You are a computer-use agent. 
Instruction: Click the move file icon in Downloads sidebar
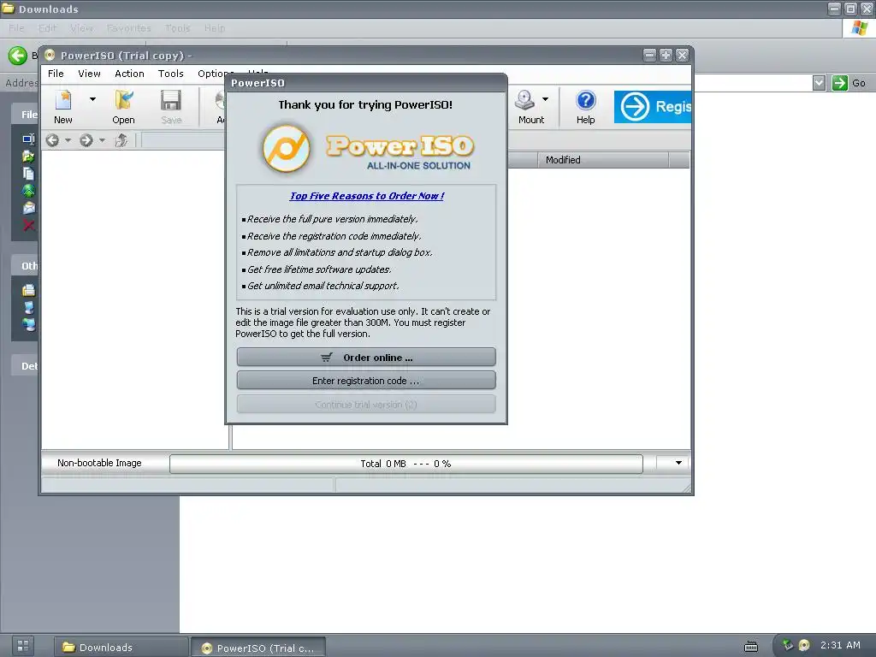[x=28, y=156]
